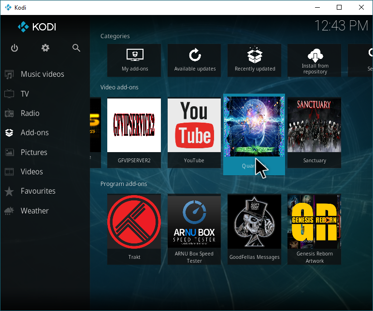This screenshot has height=311, width=373.
Task: Click the Program add-ons heading
Action: [x=124, y=184]
